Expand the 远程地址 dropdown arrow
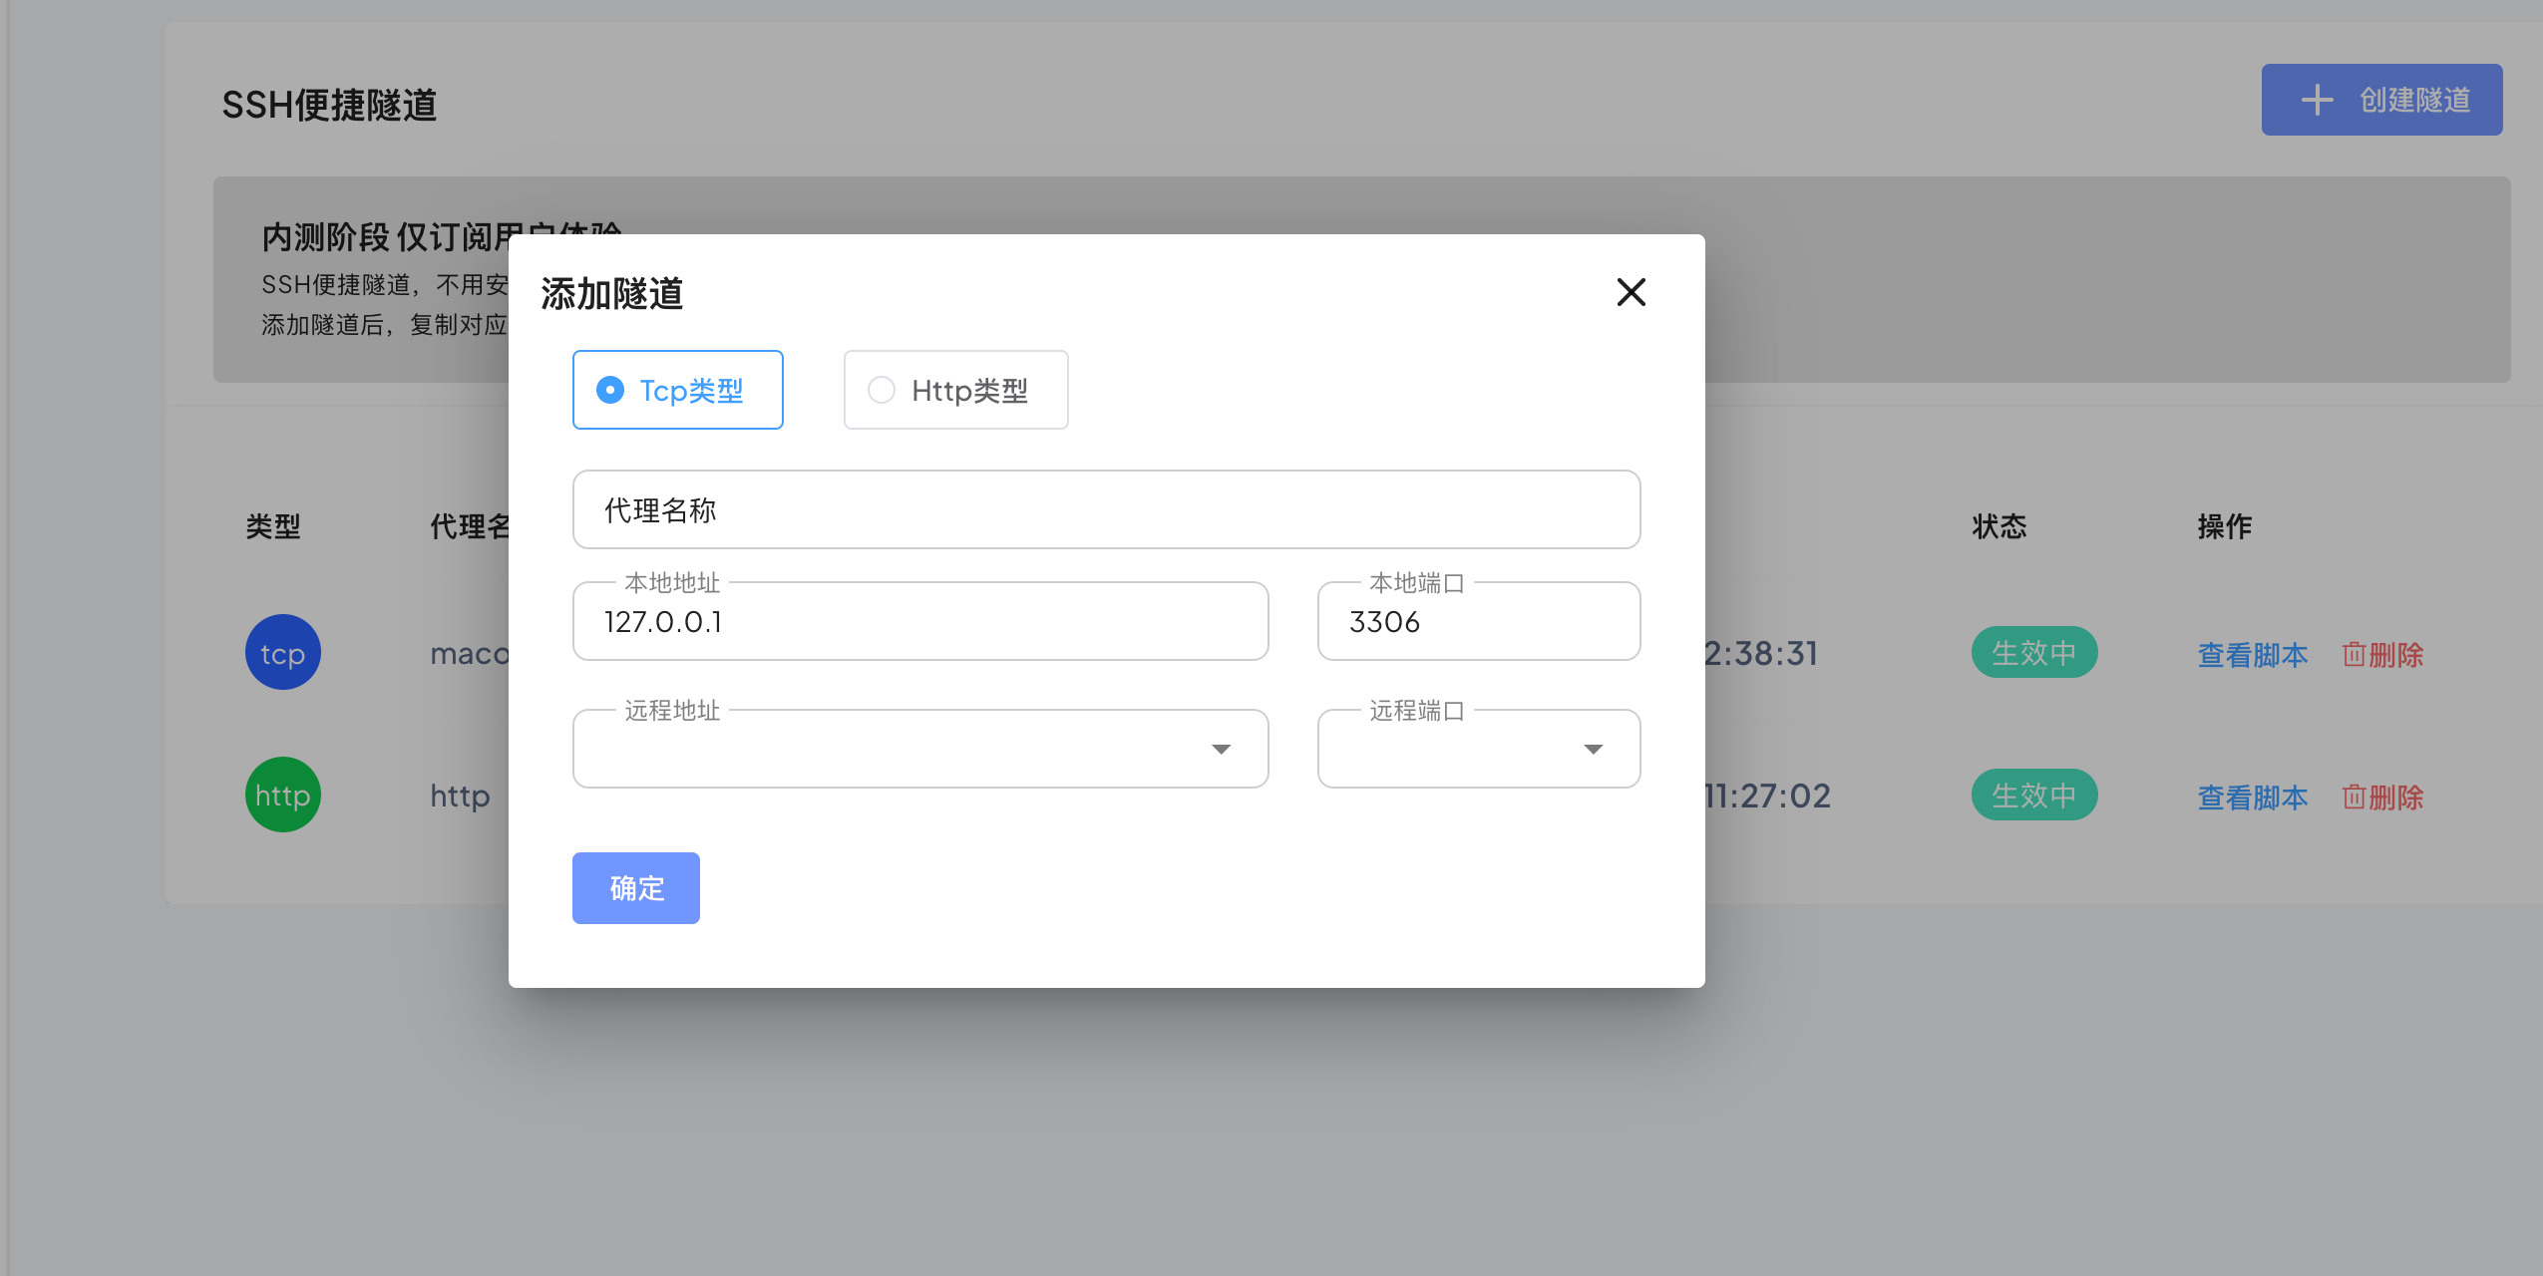Viewport: 2543px width, 1276px height. (1221, 750)
